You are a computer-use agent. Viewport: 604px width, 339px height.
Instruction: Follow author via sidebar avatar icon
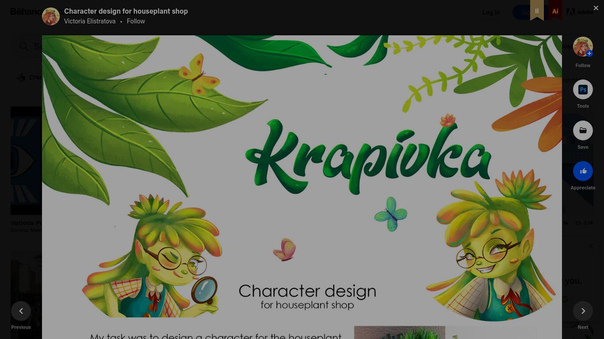pyautogui.click(x=583, y=47)
